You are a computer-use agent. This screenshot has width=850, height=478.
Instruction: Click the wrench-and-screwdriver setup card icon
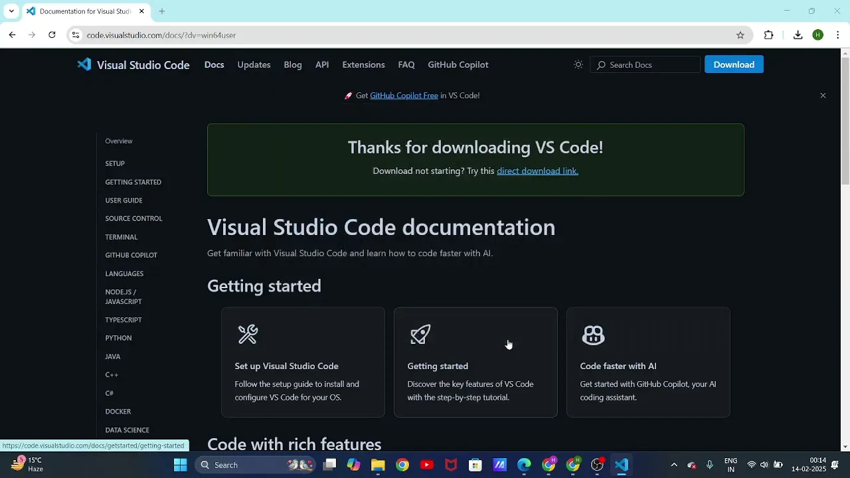pyautogui.click(x=248, y=335)
